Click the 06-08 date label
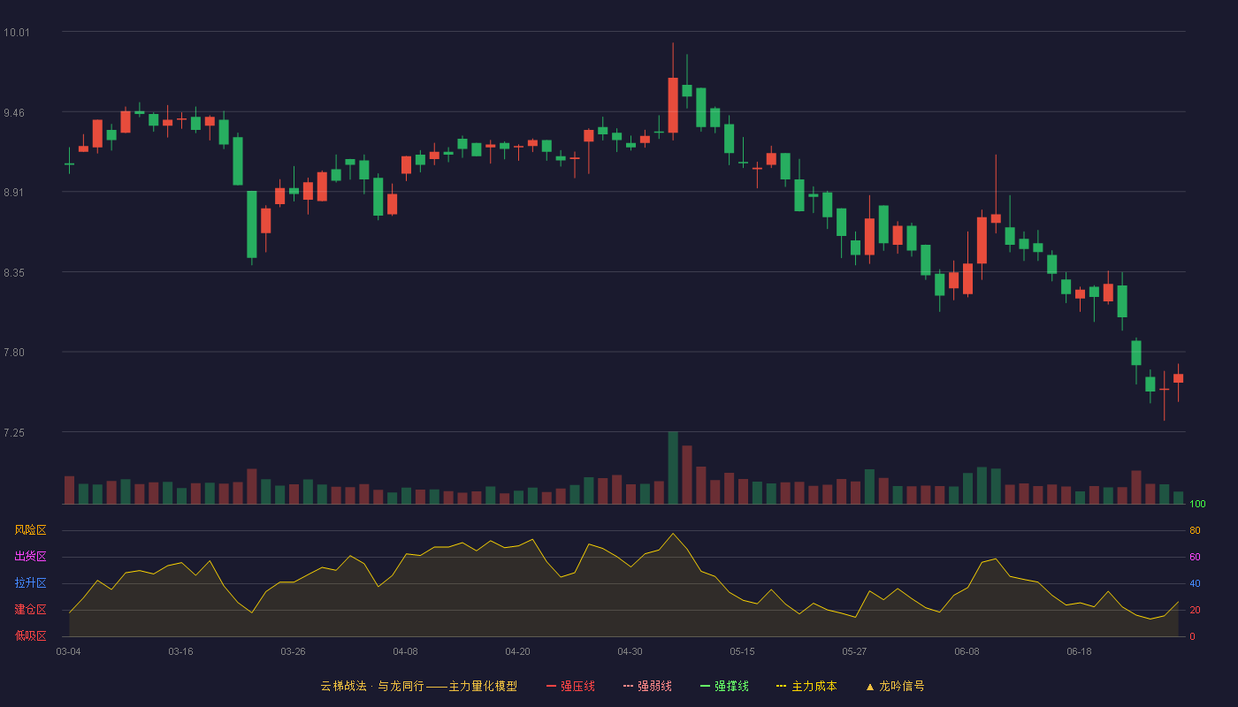Image resolution: width=1238 pixels, height=707 pixels. point(967,651)
